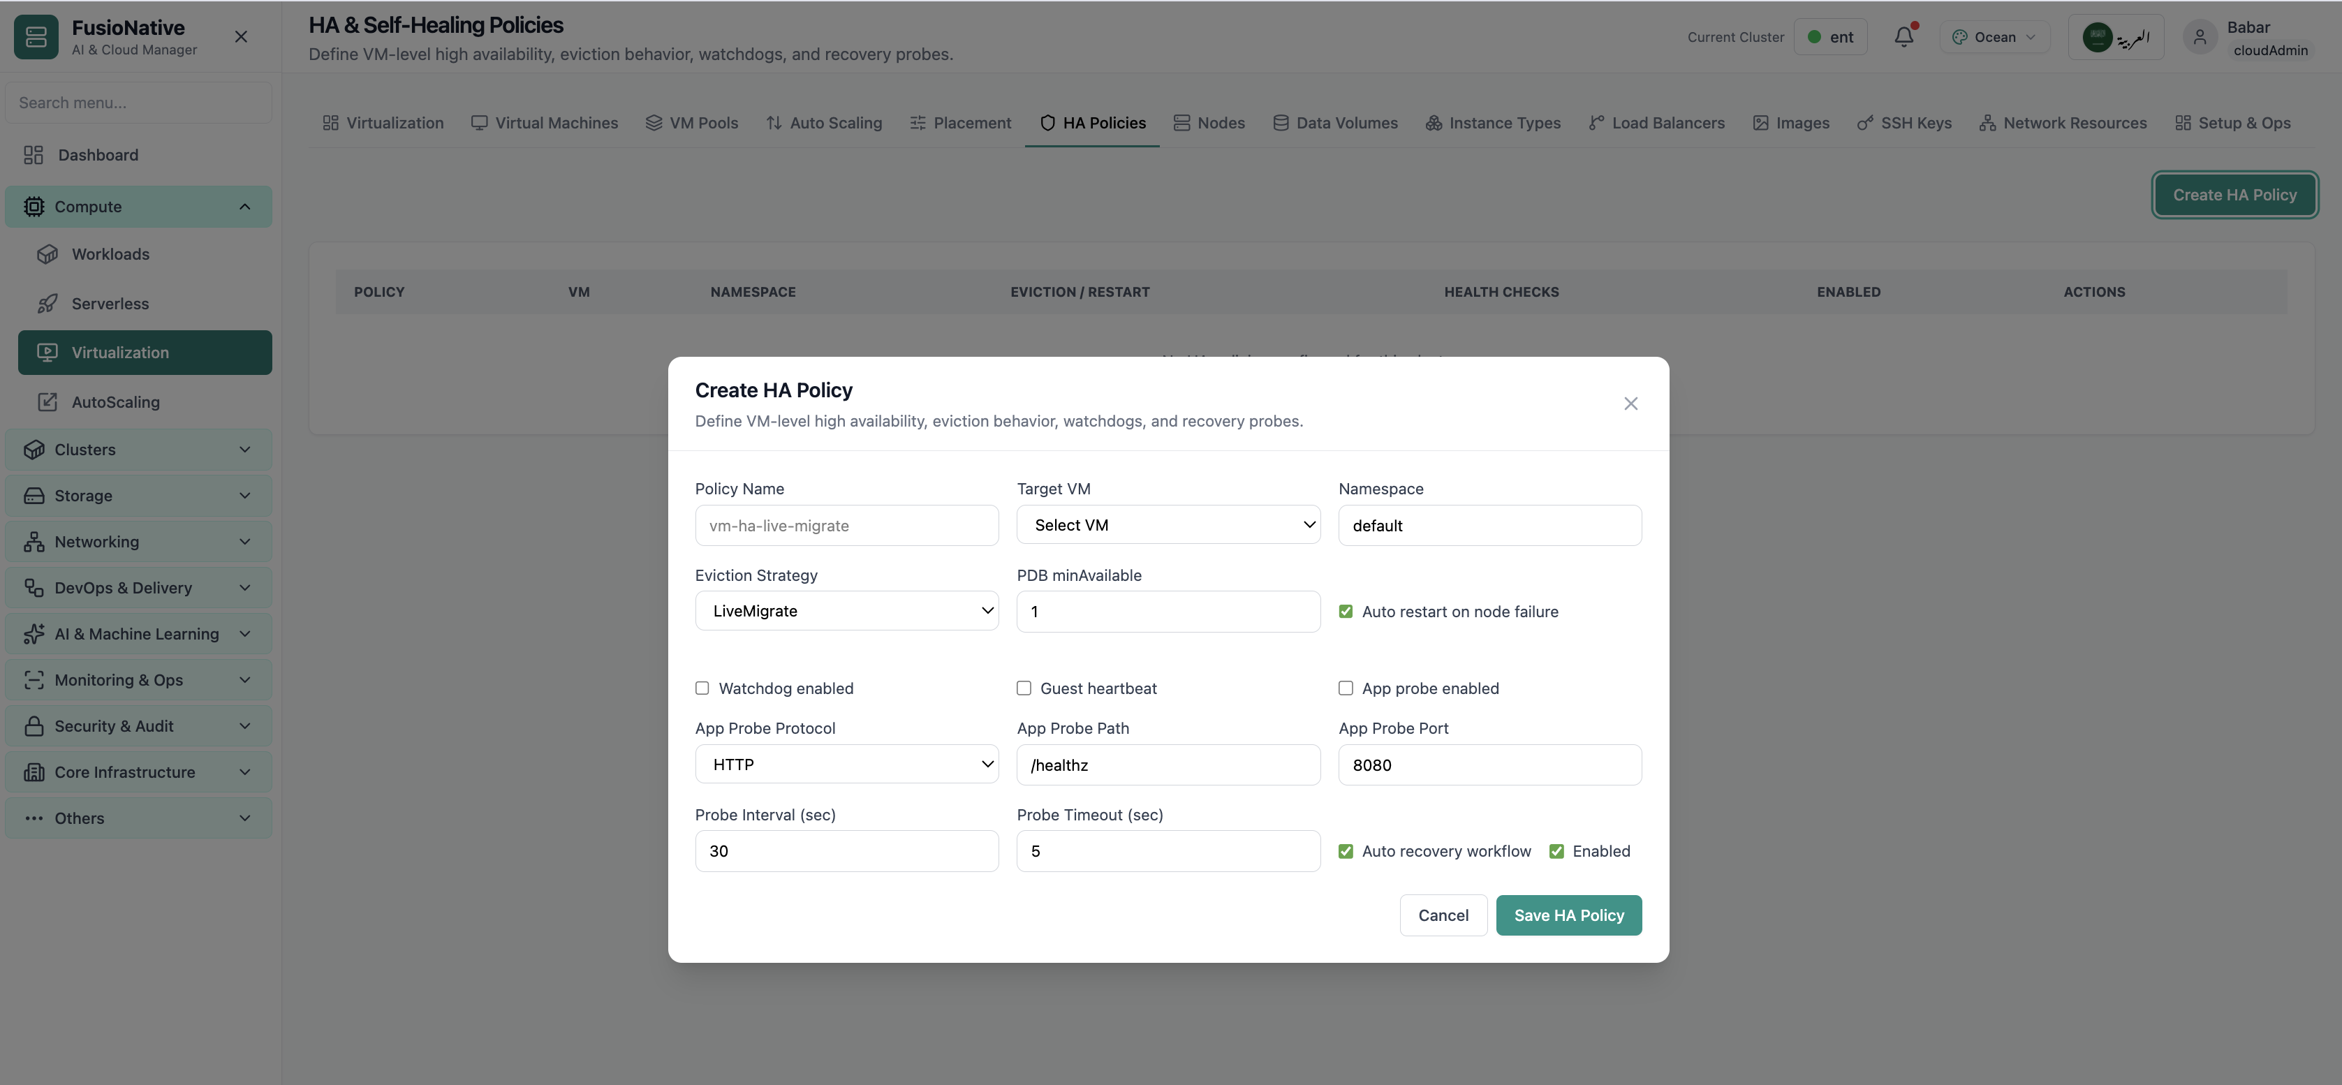Image resolution: width=2342 pixels, height=1085 pixels.
Task: Switch to the VM Pools tab
Action: pos(692,123)
